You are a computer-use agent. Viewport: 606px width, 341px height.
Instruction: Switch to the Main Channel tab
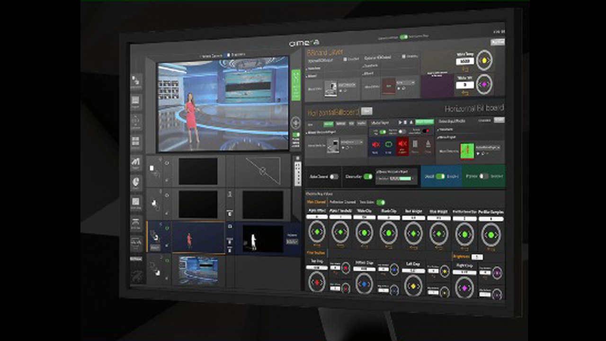pos(316,202)
